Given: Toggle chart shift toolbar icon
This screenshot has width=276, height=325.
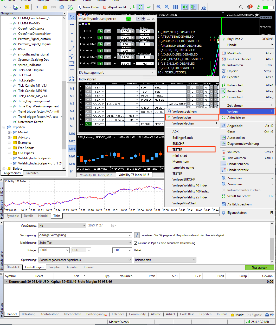Looking at the screenshot, I should tap(194, 7).
